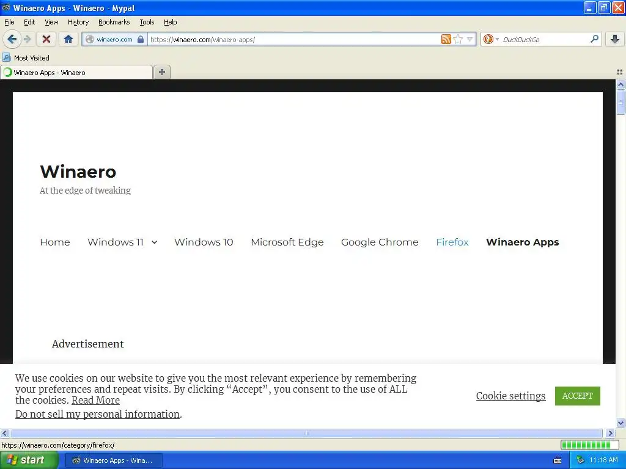Viewport: 626px width, 469px height.
Task: Click the network tray icon by the clock
Action: point(580,460)
